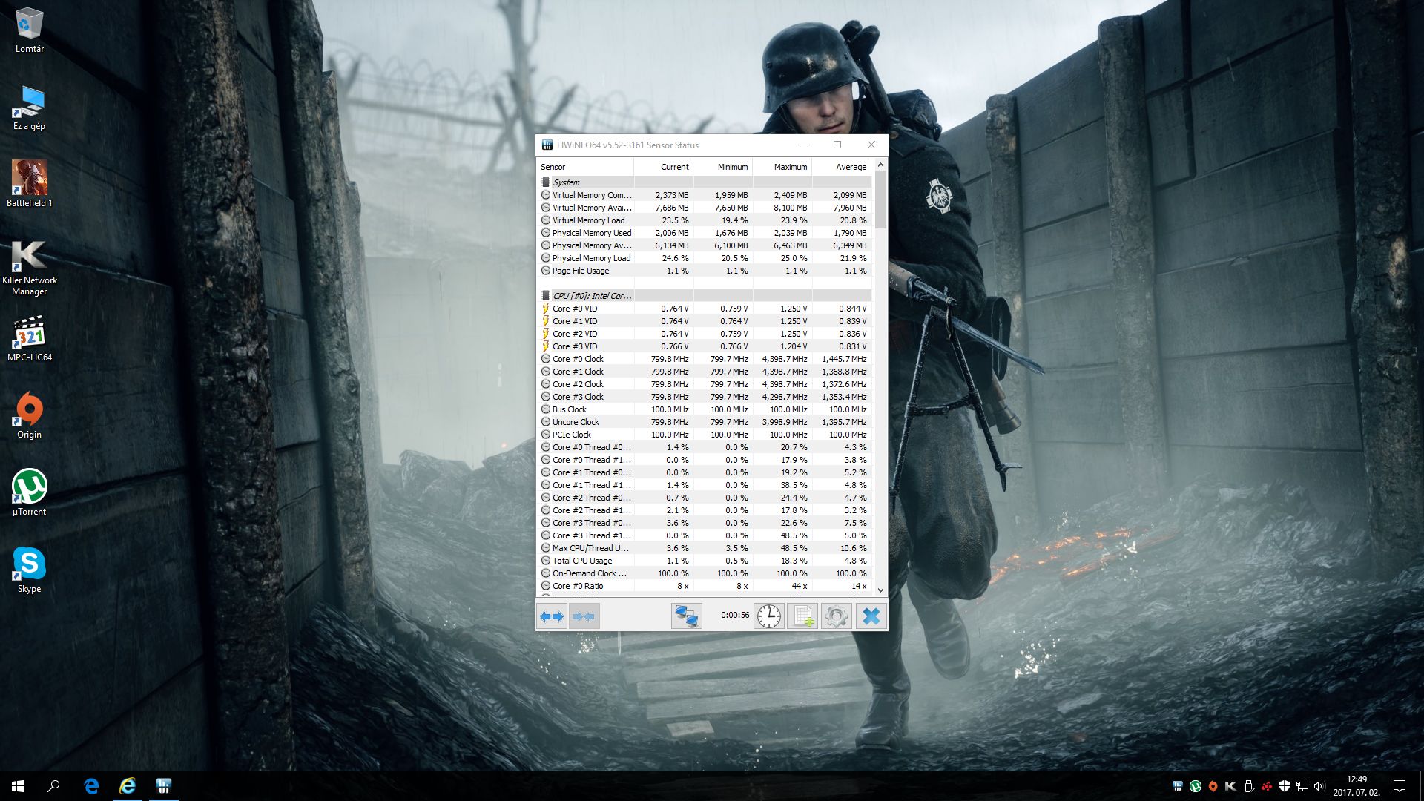Viewport: 1424px width, 801px height.
Task: Click the reset clock timer icon
Action: tap(769, 616)
